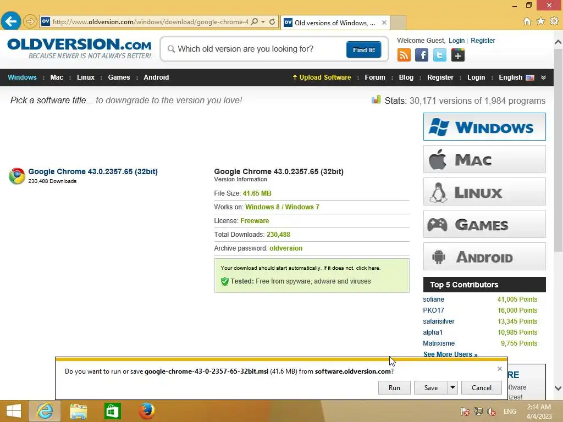
Task: Open the Games category banner
Action: [484, 224]
